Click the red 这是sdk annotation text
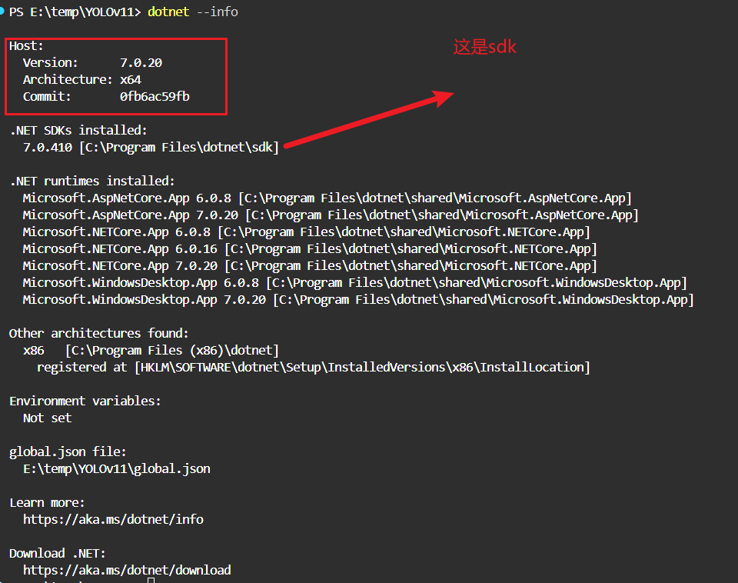 tap(484, 48)
